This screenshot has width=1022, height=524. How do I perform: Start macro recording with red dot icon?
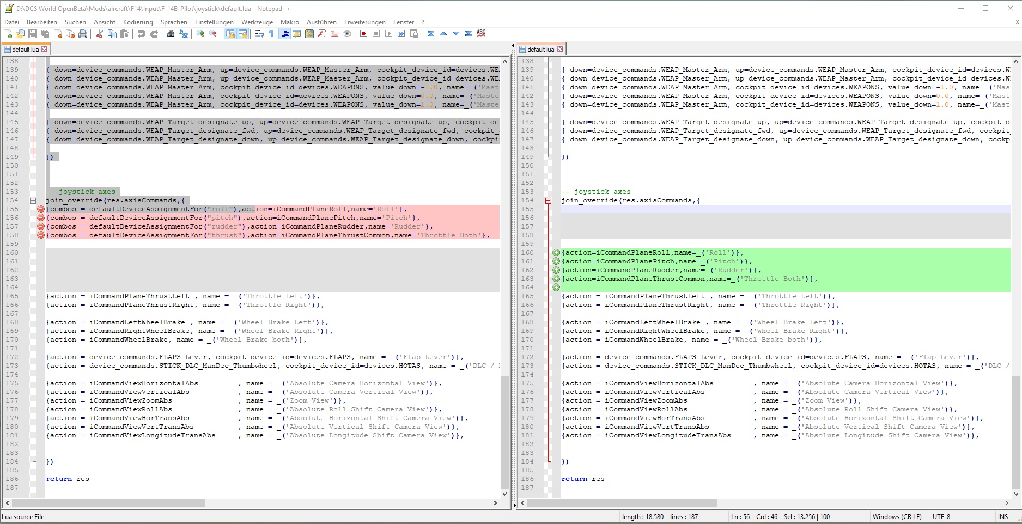(x=363, y=34)
